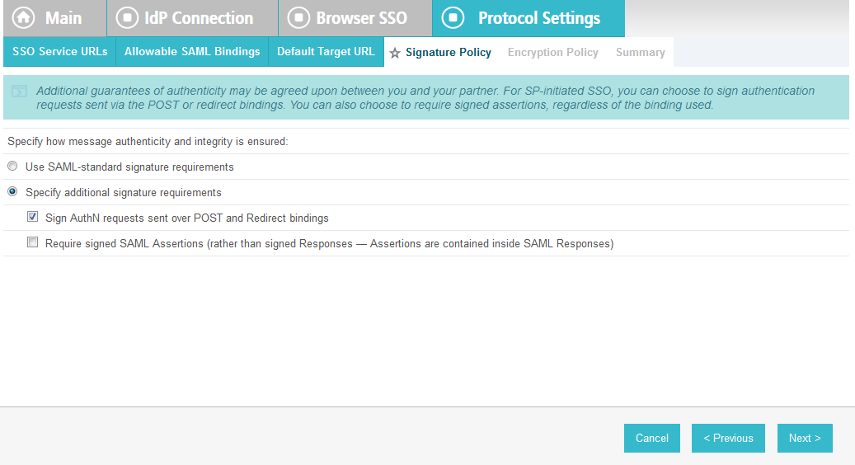The height and width of the screenshot is (465, 855).
Task: Click the star icon on Signature Policy tab
Action: coord(395,53)
